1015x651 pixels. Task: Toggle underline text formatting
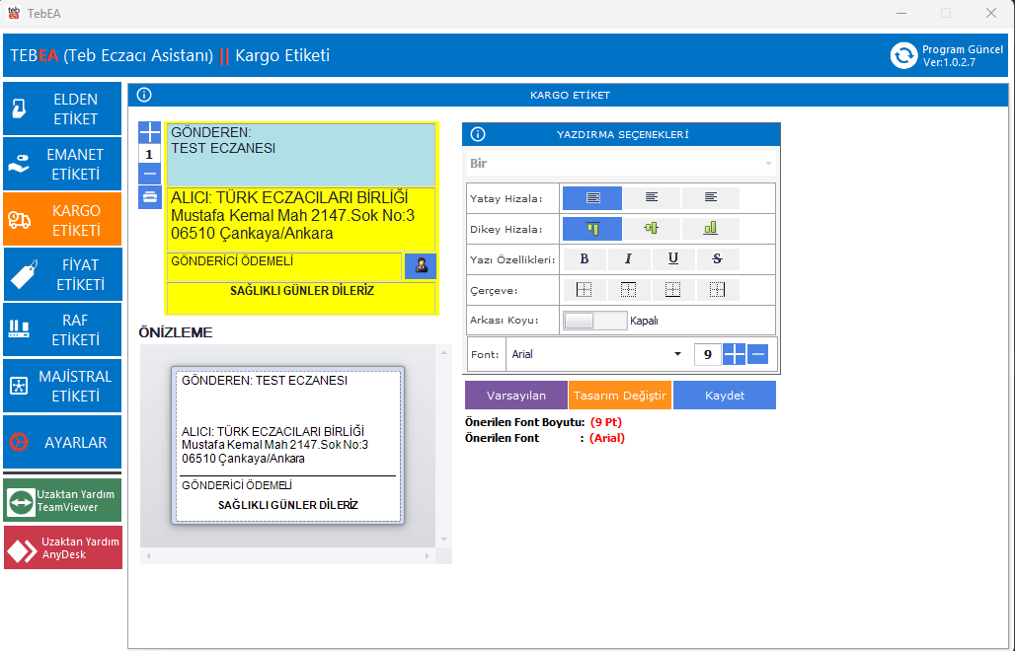(672, 259)
